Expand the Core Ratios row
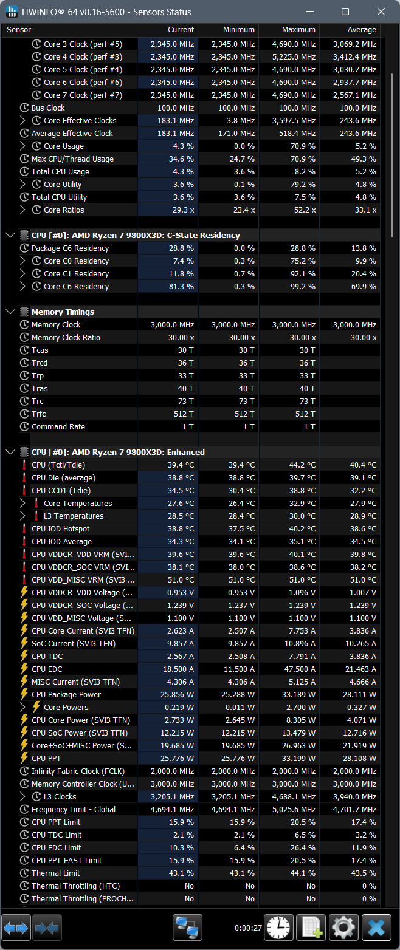Viewport: 400px width, 950px height. click(x=23, y=210)
